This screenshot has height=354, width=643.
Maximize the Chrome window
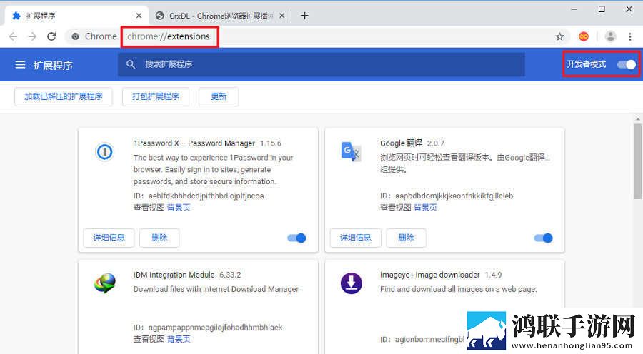(x=602, y=9)
